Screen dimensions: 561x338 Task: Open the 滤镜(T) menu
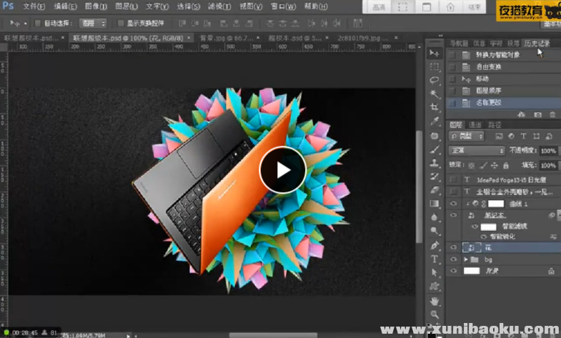pos(217,6)
